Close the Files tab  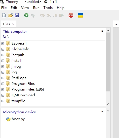click(x=13, y=24)
